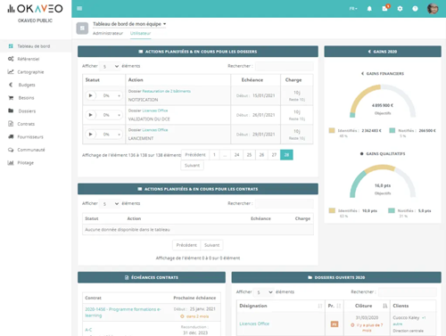Viewport: 446px width, 336px height.
Task: Open Tableau de bord in sidebar
Action: click(x=33, y=46)
